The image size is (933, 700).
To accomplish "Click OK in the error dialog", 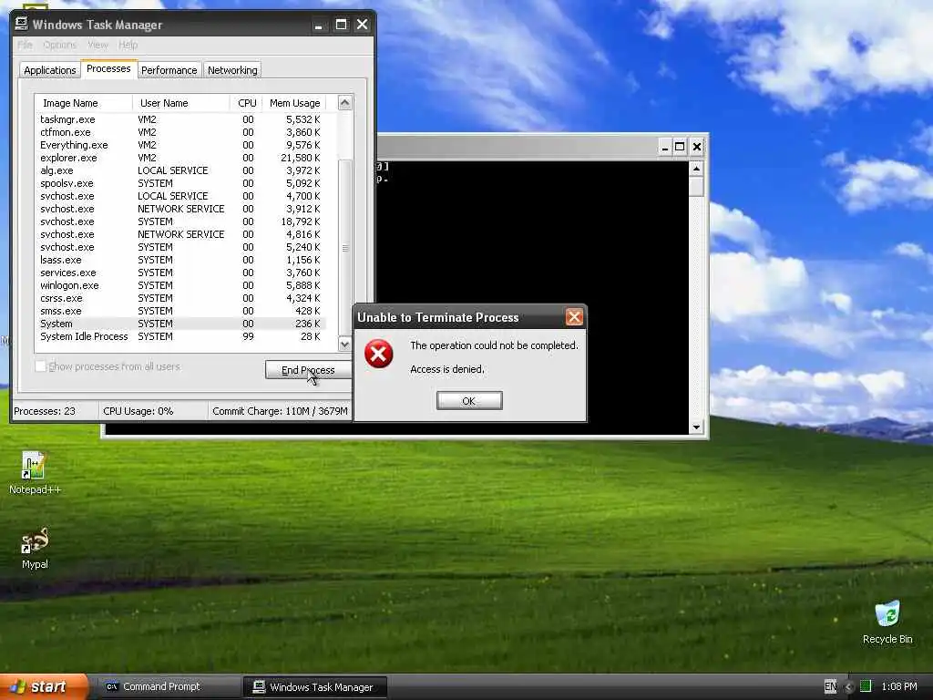I will click(x=469, y=401).
